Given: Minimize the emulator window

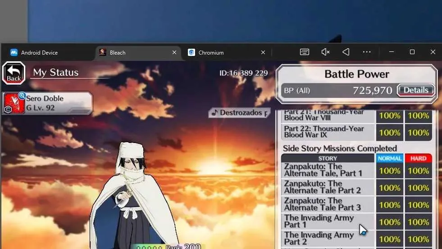Looking at the screenshot, I should [x=391, y=52].
